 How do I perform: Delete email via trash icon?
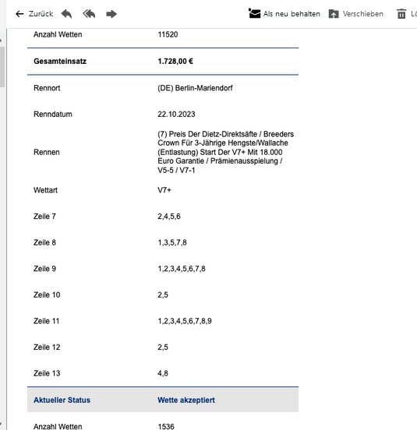401,14
